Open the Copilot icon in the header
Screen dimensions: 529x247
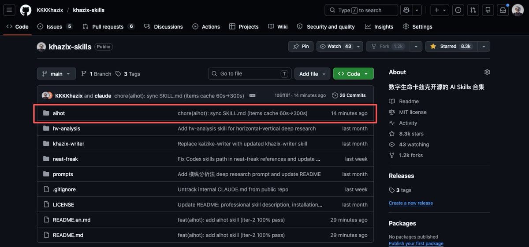pyautogui.click(x=406, y=10)
